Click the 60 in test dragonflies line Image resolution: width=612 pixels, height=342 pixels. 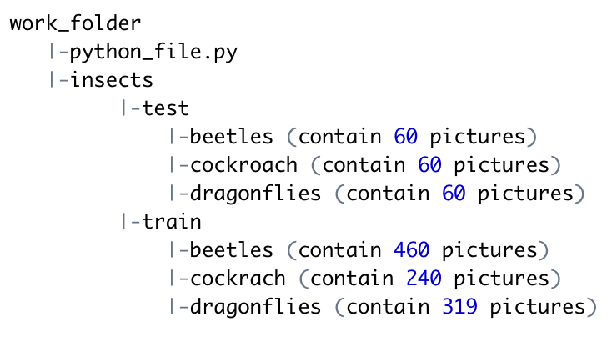[454, 194]
